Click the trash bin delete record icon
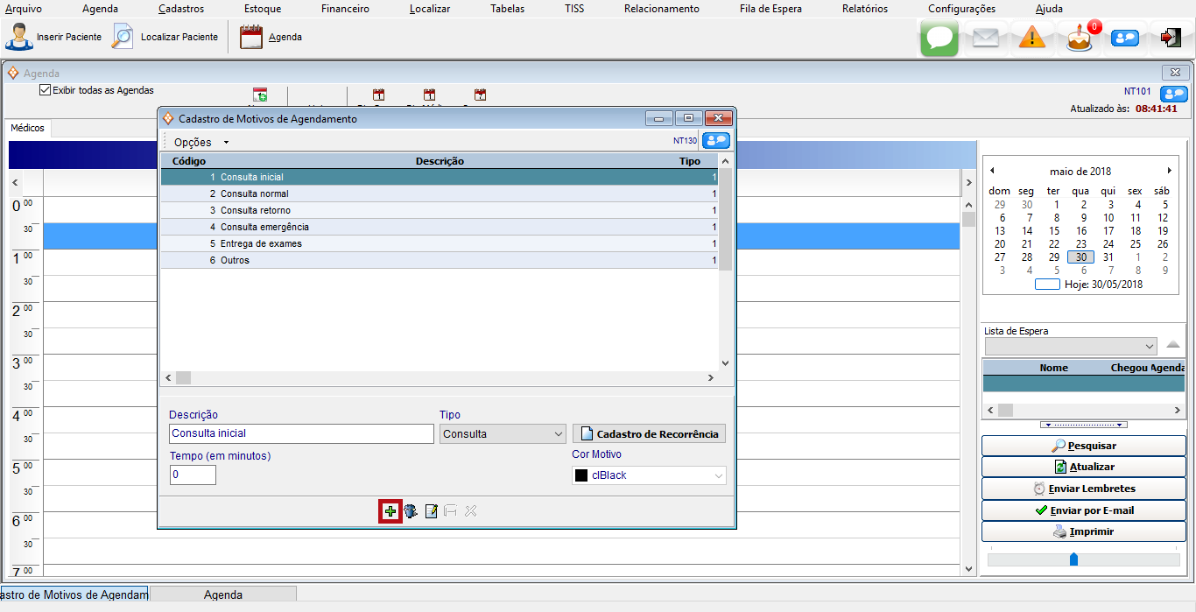This screenshot has width=1196, height=612. (411, 511)
